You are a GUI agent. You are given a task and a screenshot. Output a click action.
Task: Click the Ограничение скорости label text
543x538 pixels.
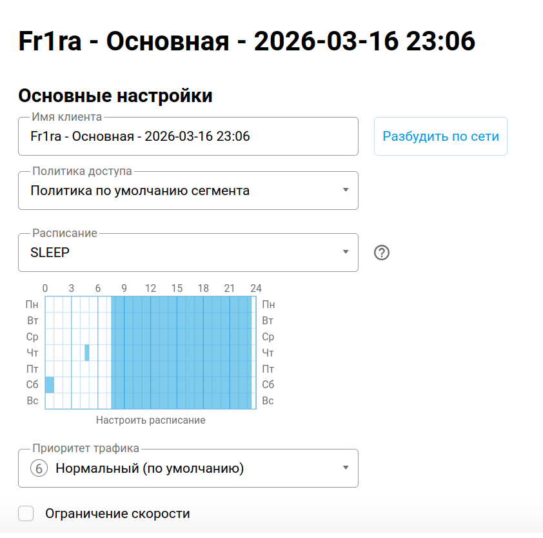(117, 514)
